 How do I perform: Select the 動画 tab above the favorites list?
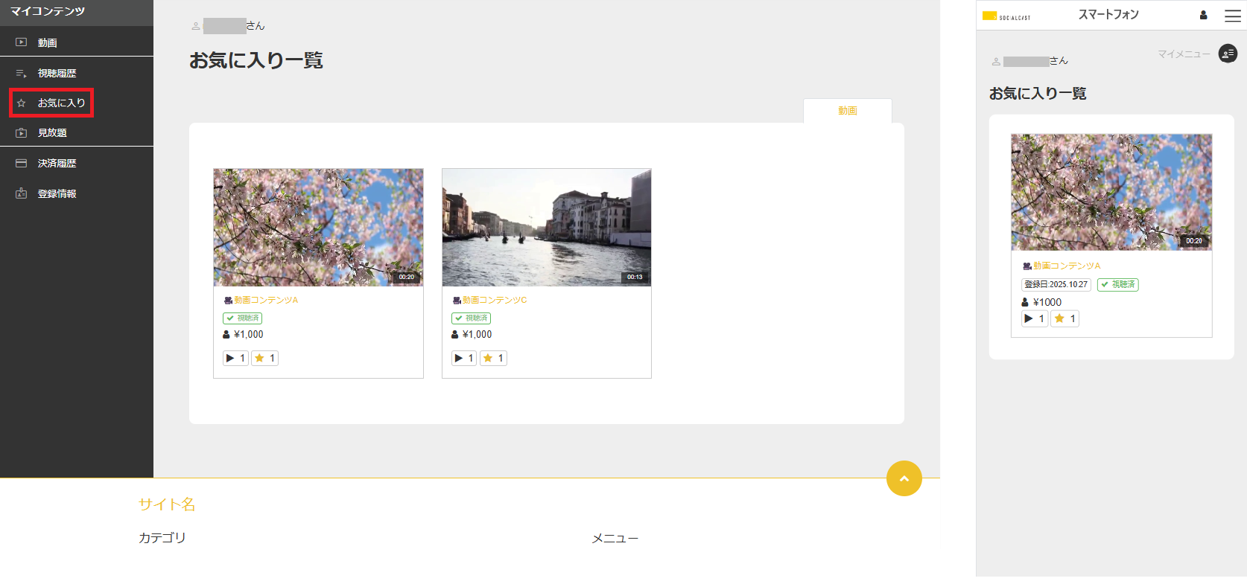(x=847, y=111)
